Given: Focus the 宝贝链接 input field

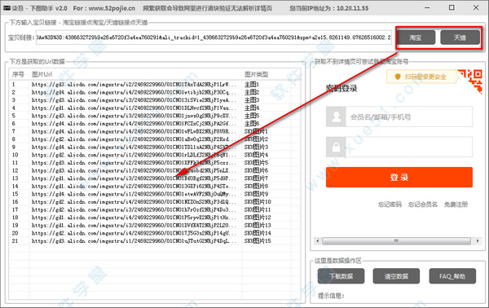Looking at the screenshot, I should (x=214, y=37).
